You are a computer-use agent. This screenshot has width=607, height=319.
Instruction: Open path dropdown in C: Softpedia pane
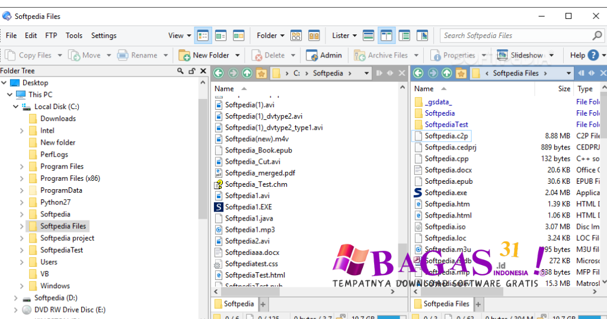pos(366,73)
